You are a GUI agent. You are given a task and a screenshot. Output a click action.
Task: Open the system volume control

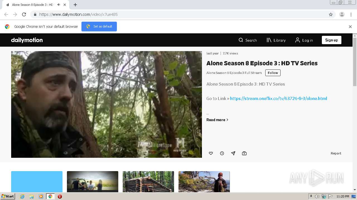pyautogui.click(x=317, y=196)
